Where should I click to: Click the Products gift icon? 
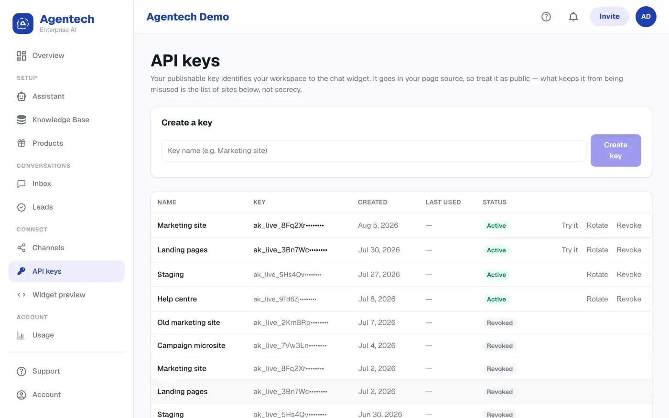point(22,143)
